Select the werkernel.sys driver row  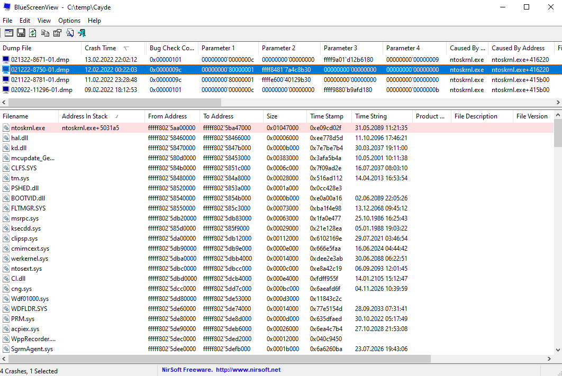coord(277,259)
